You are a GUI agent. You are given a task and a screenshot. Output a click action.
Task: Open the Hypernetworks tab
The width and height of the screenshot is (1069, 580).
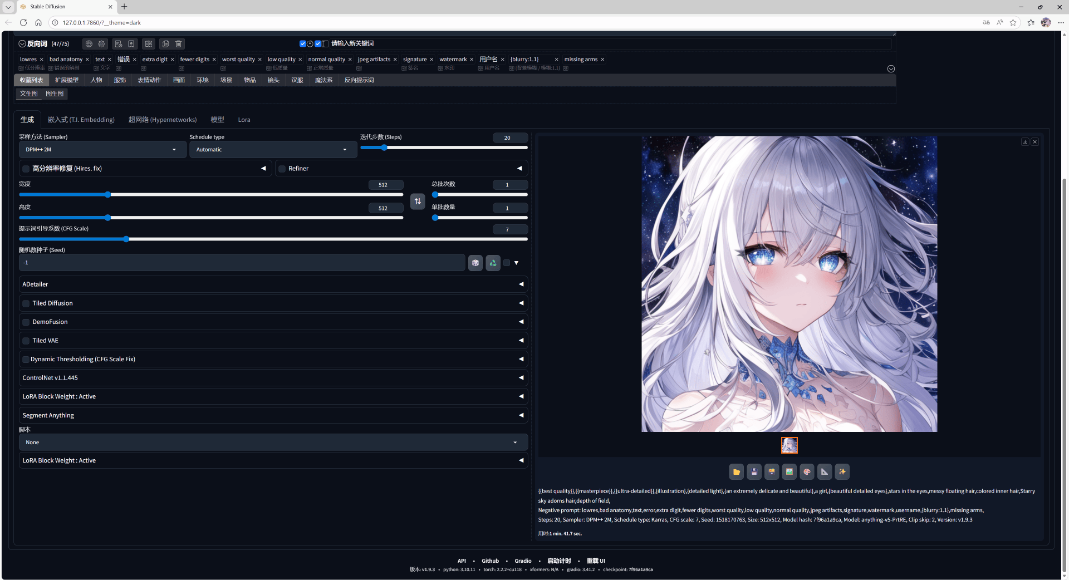click(162, 120)
